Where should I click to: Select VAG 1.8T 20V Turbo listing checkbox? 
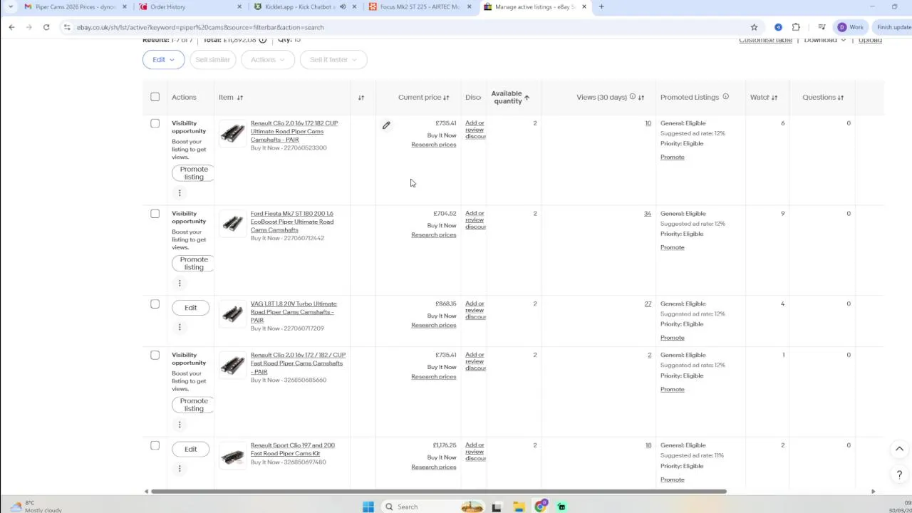click(x=155, y=304)
